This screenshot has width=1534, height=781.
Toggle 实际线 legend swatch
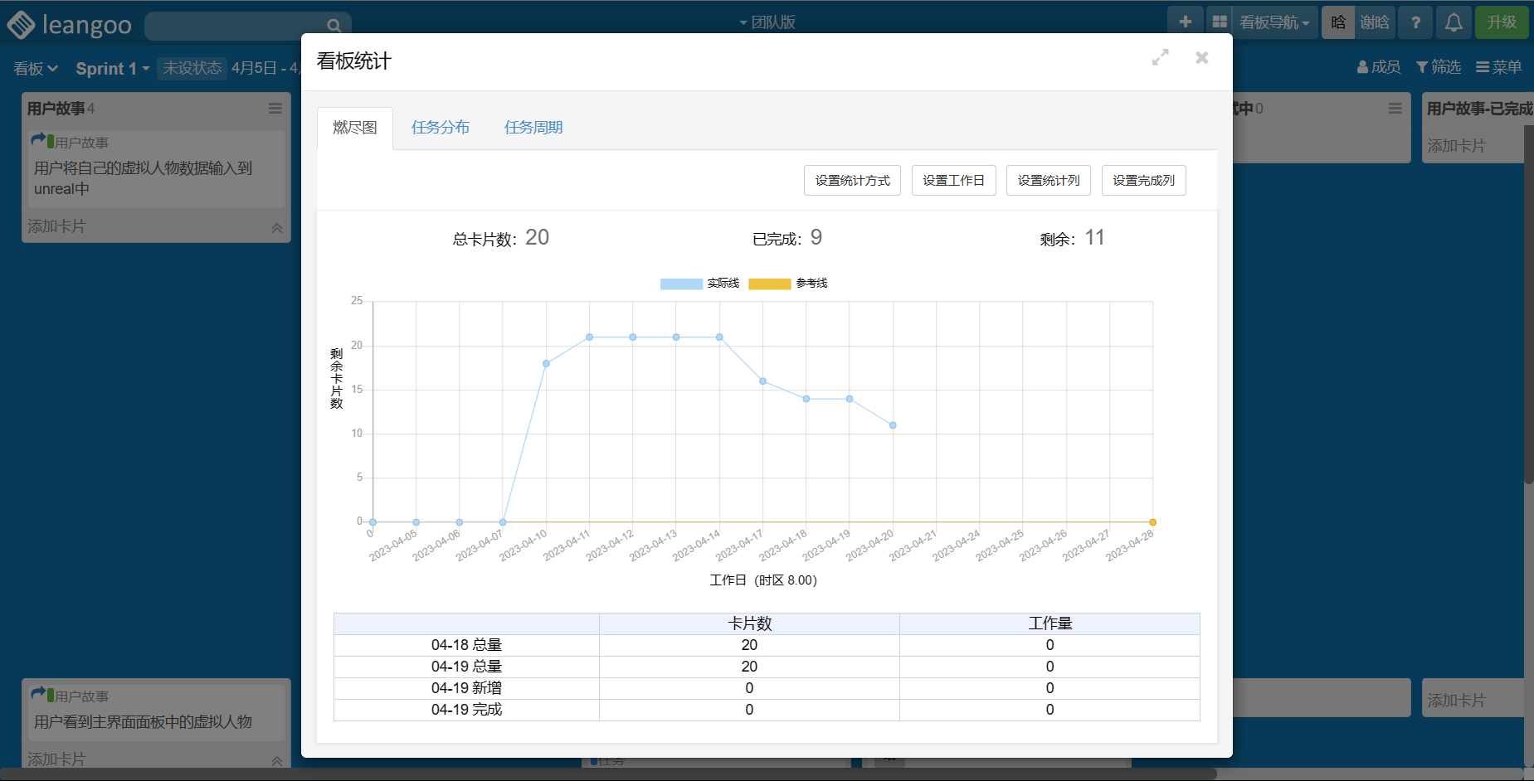tap(681, 284)
